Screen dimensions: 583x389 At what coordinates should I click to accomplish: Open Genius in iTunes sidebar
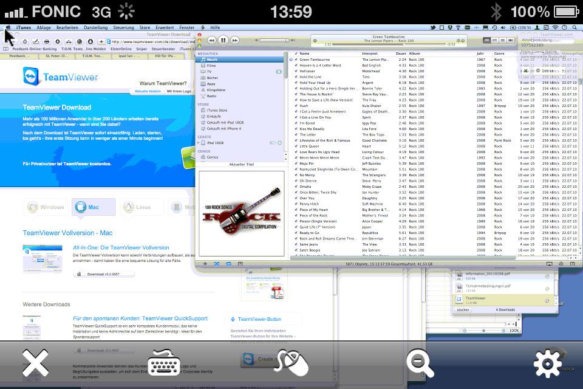click(240, 157)
